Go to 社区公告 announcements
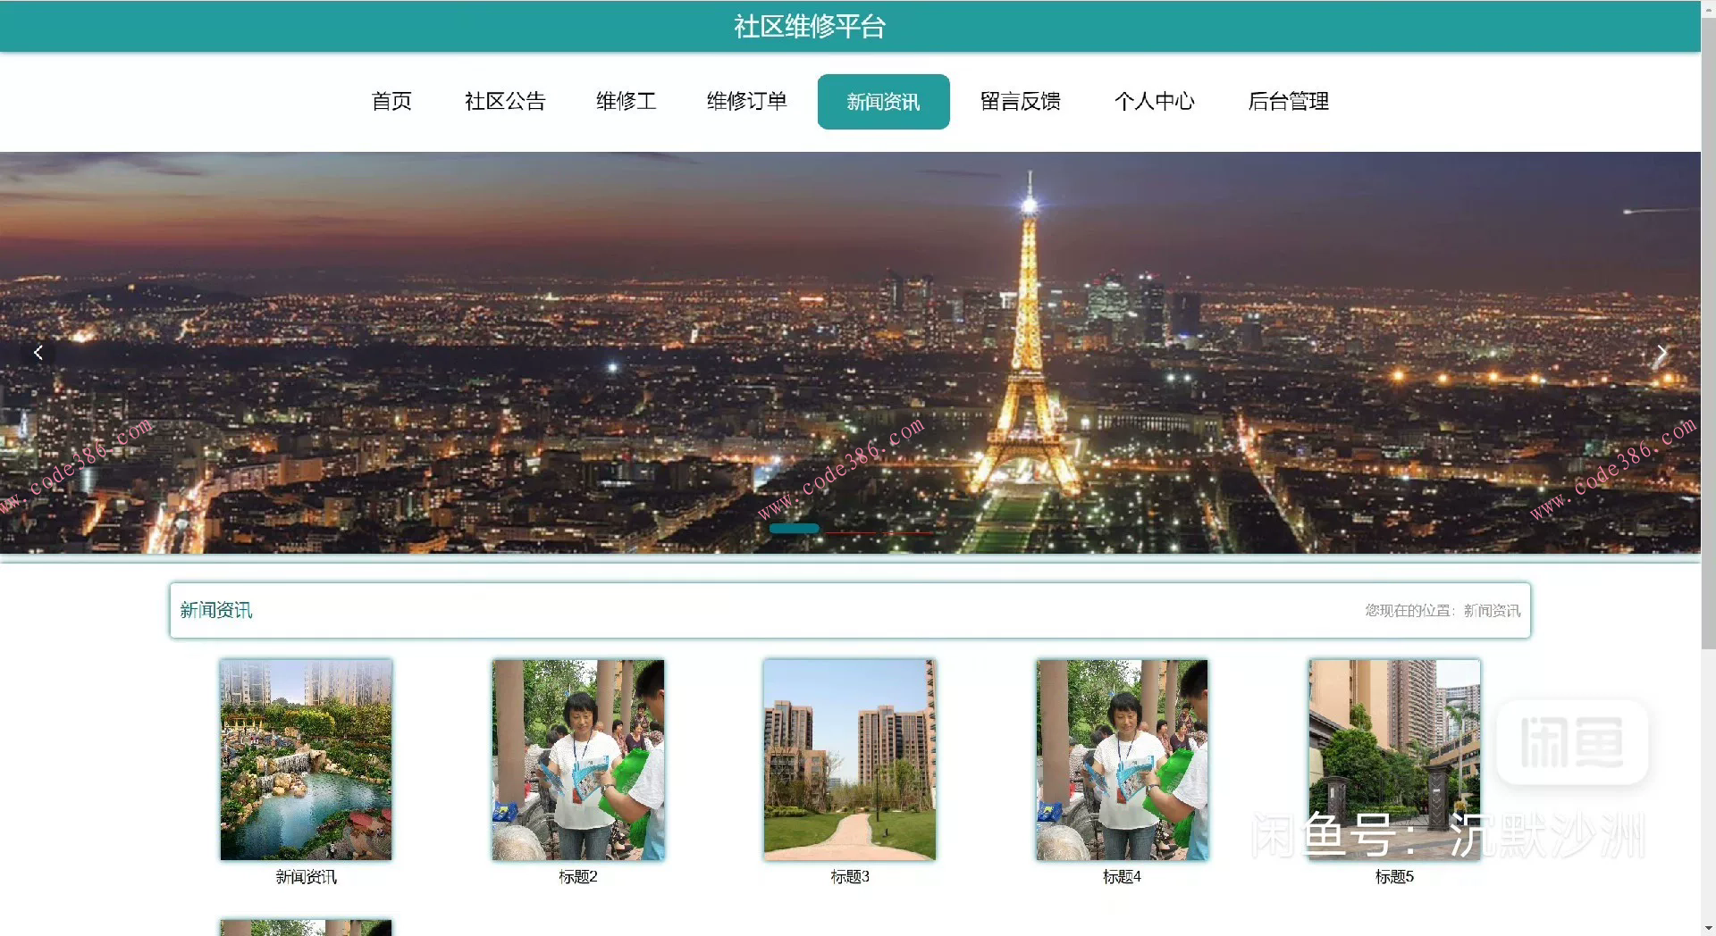This screenshot has height=936, width=1716. (x=505, y=102)
